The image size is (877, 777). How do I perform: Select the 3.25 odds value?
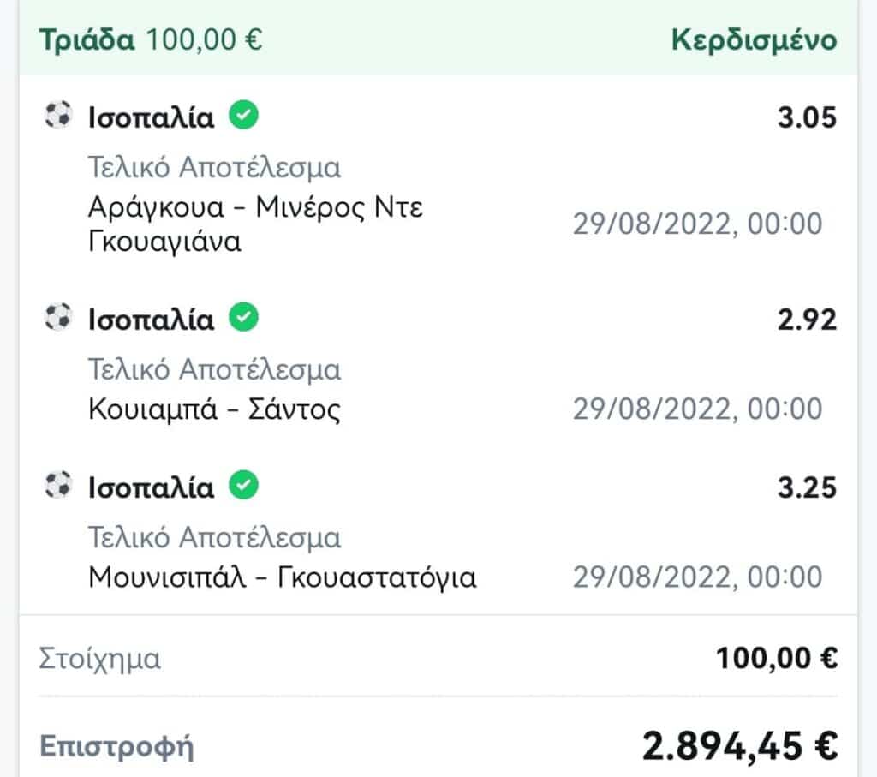807,488
